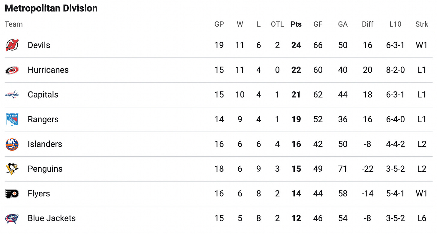Sort standings by Pts column header
Viewport: 437px width, 234px height.
pyautogui.click(x=296, y=24)
